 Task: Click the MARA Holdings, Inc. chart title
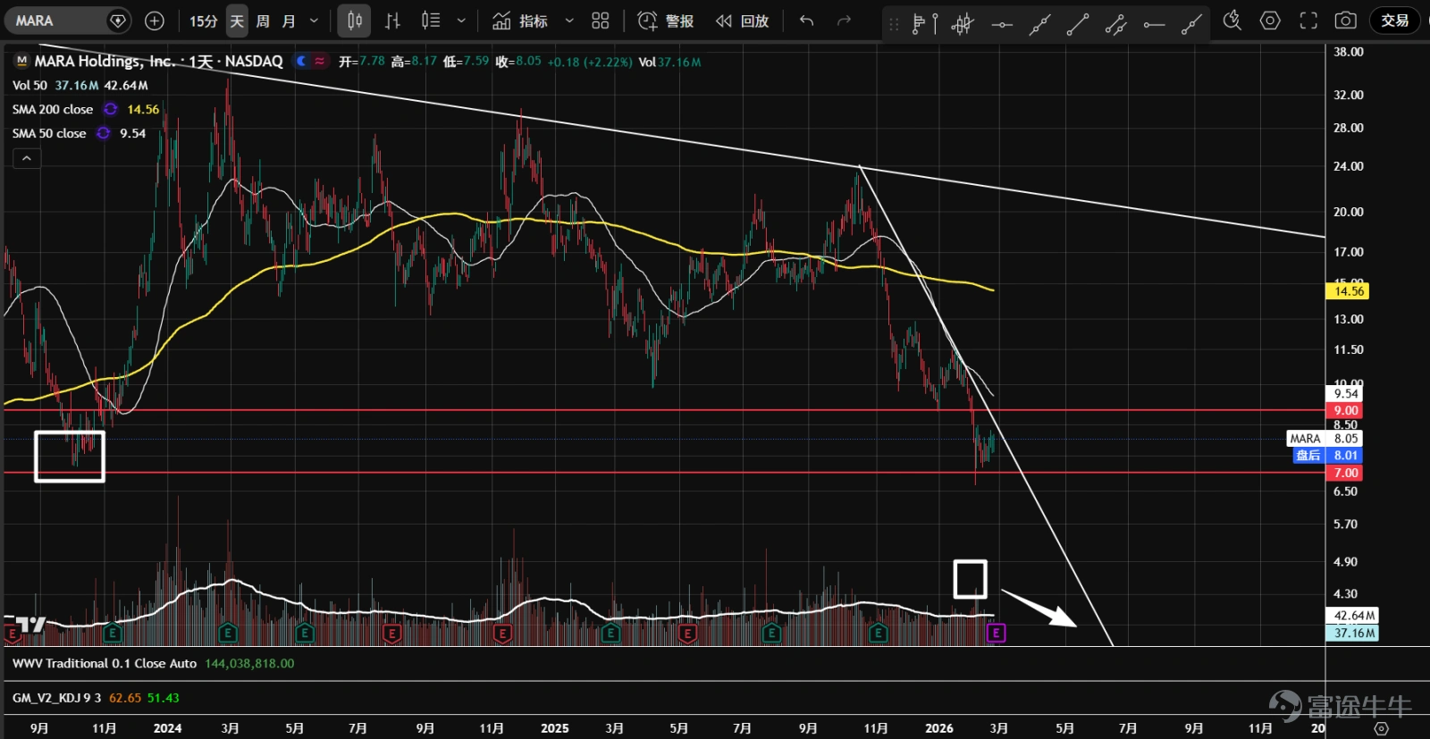[x=158, y=62]
